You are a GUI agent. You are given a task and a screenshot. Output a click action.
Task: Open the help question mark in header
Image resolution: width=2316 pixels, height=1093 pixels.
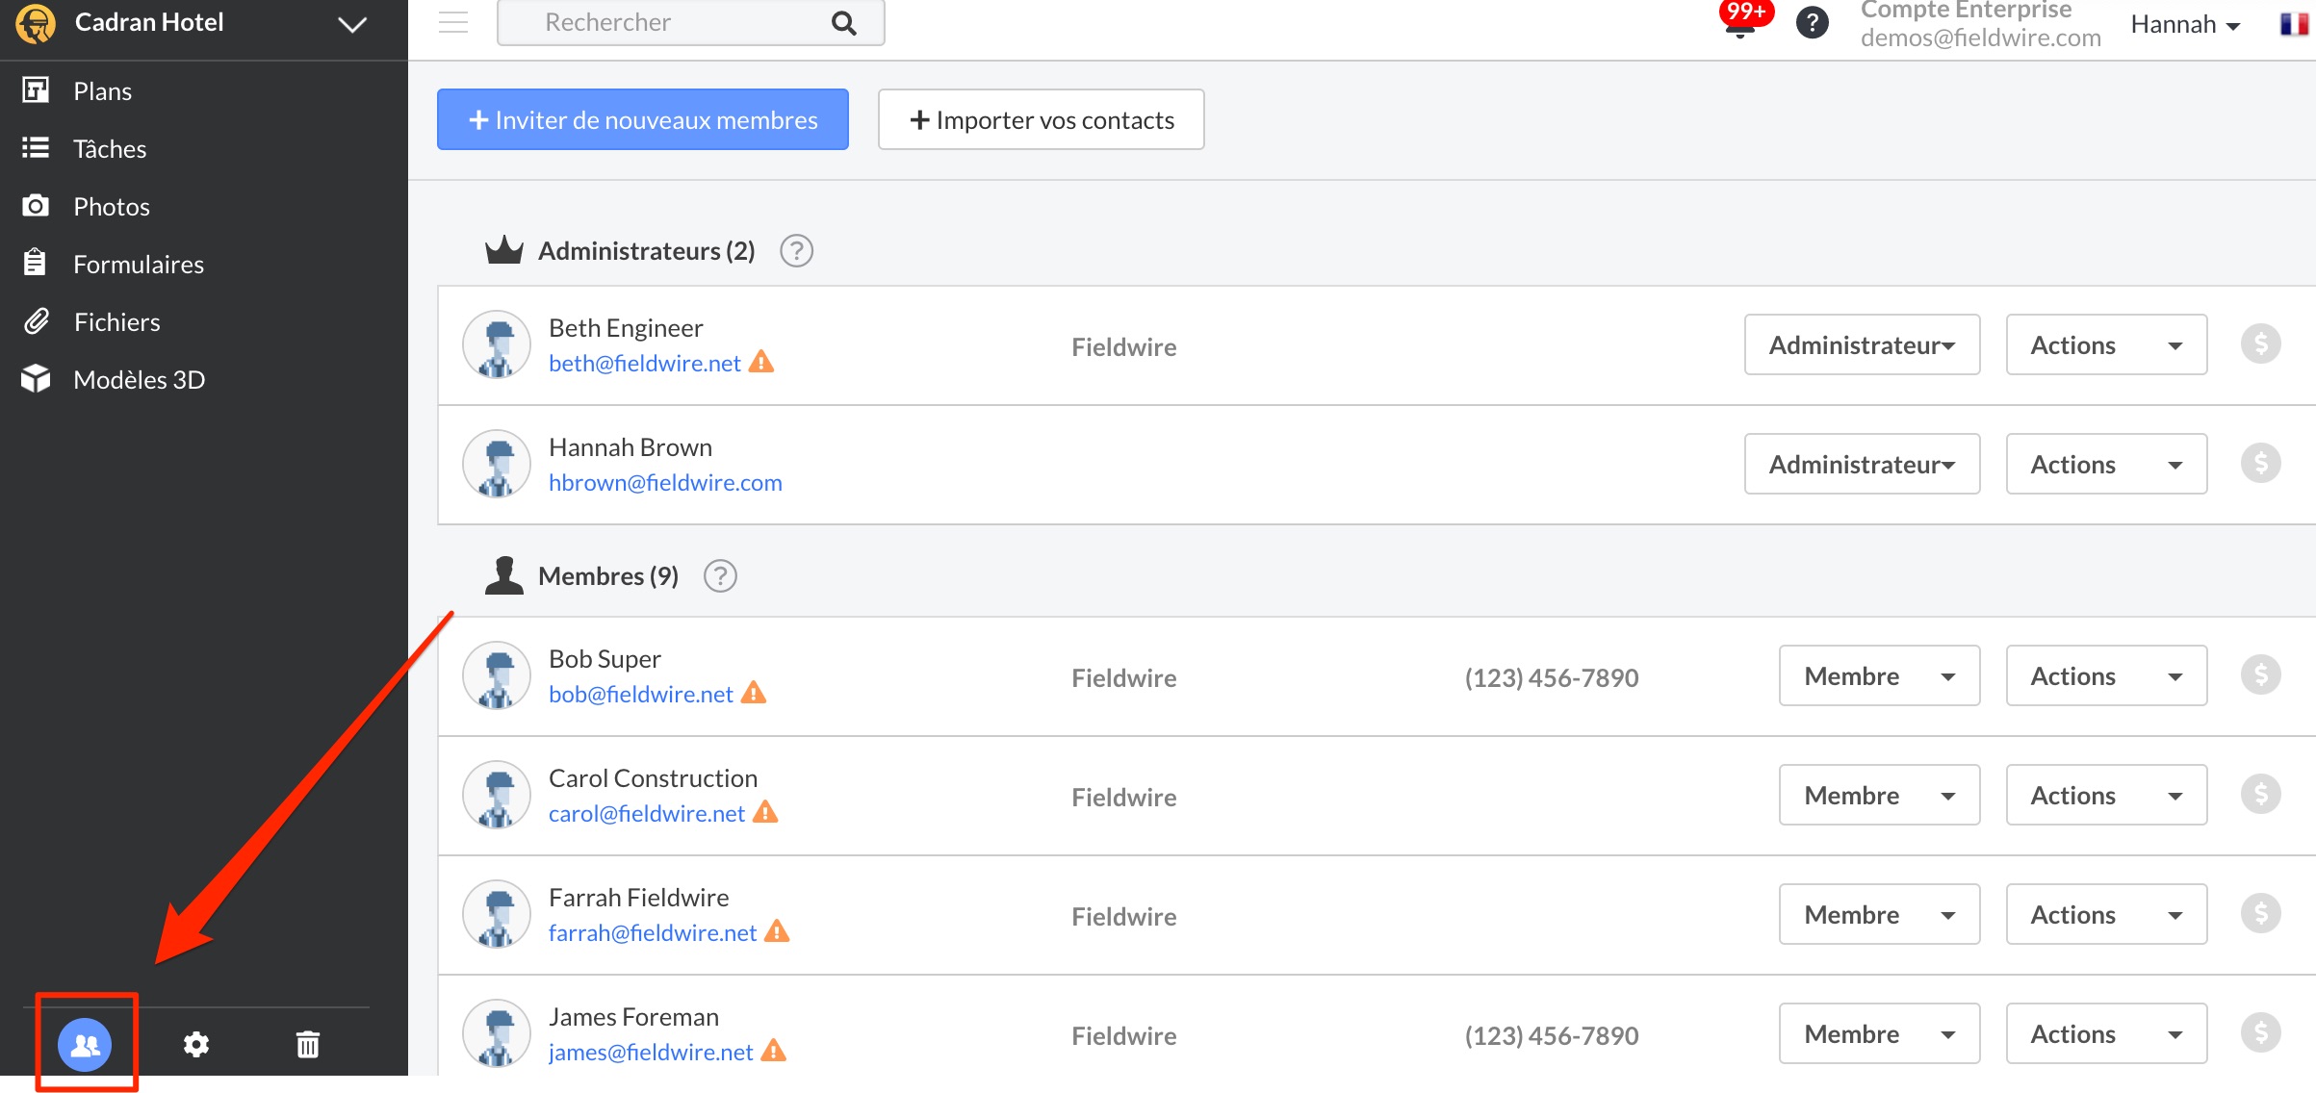tap(1813, 22)
